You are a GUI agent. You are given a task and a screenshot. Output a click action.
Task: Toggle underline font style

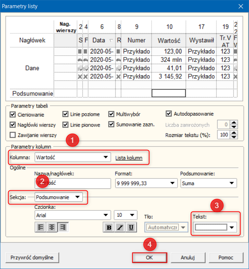(x=131, y=227)
